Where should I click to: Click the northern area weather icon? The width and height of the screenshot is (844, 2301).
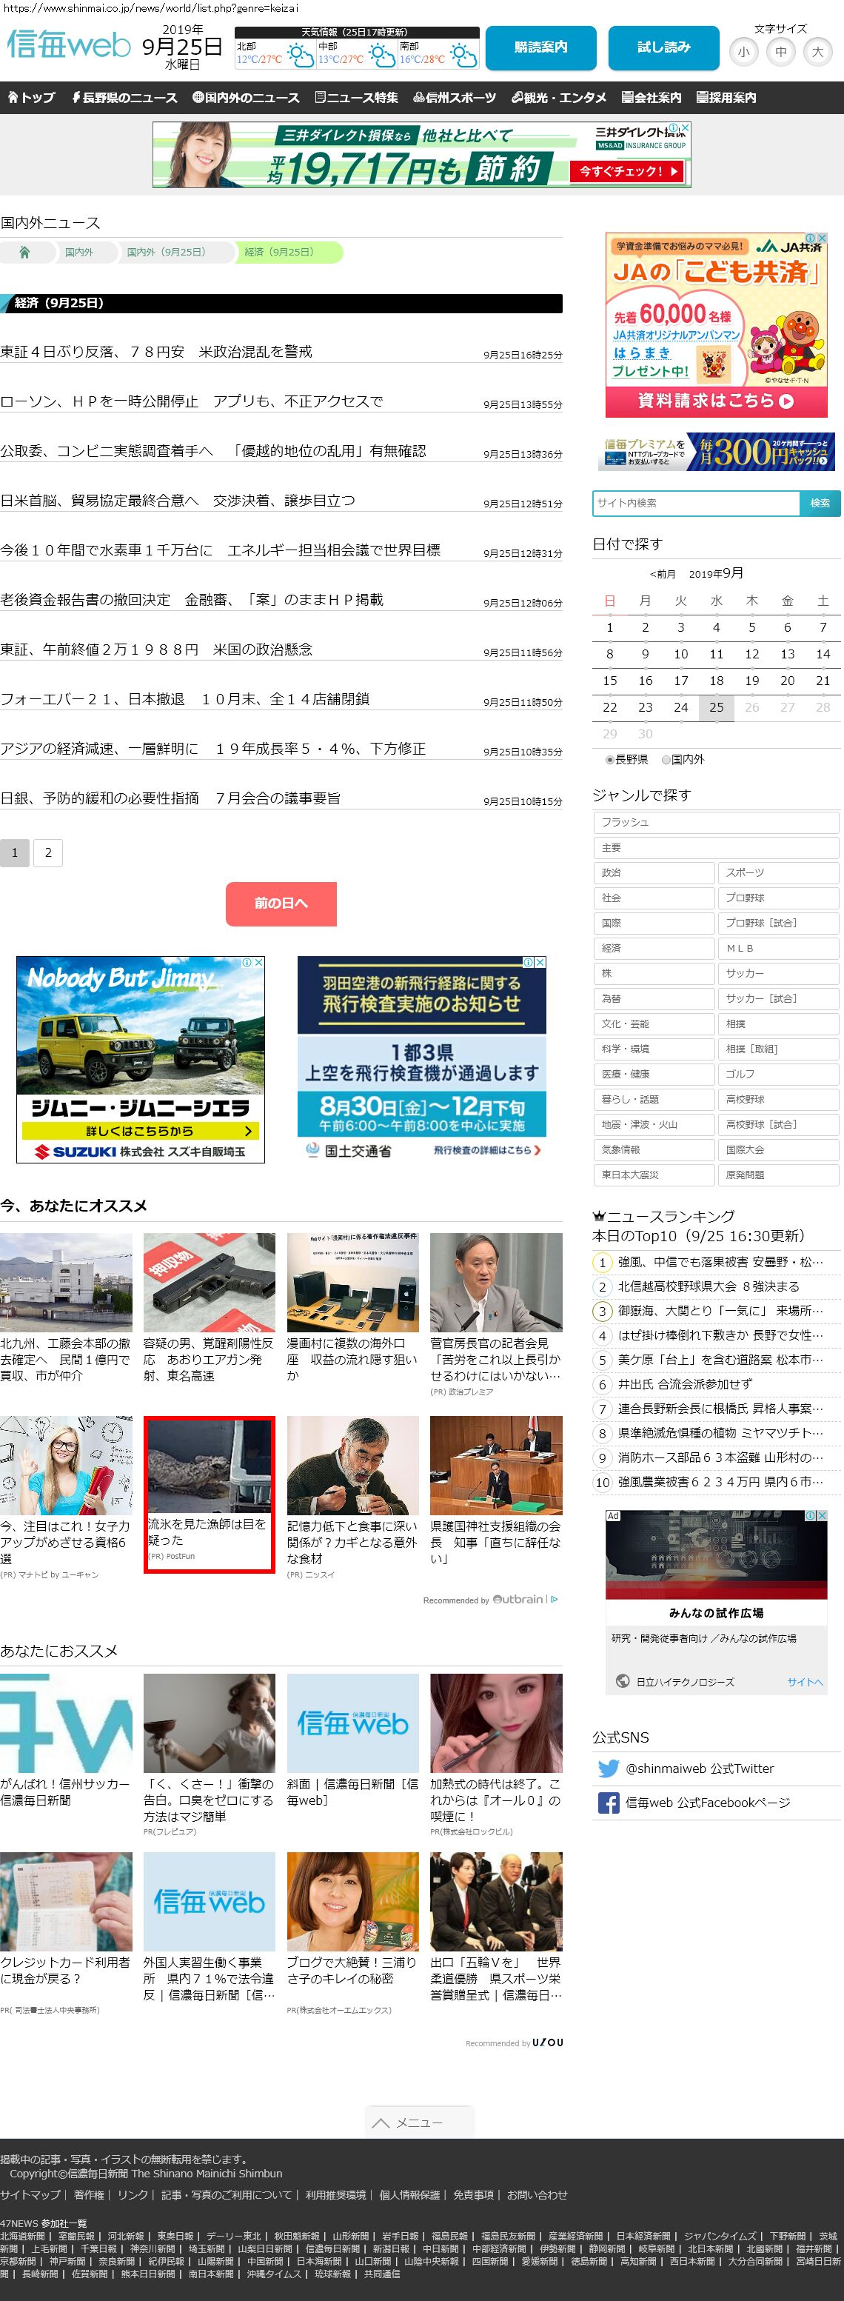(300, 56)
